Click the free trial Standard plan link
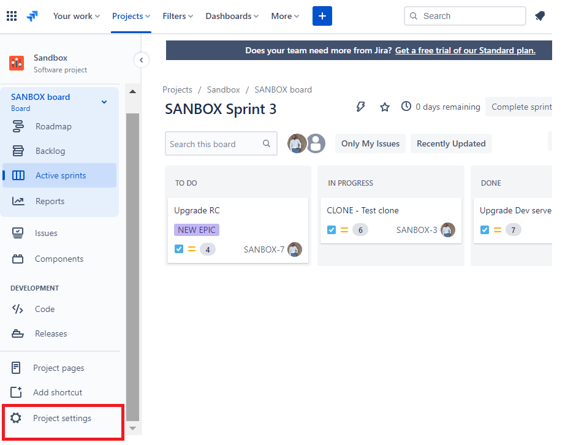This screenshot has width=565, height=445. [x=465, y=50]
